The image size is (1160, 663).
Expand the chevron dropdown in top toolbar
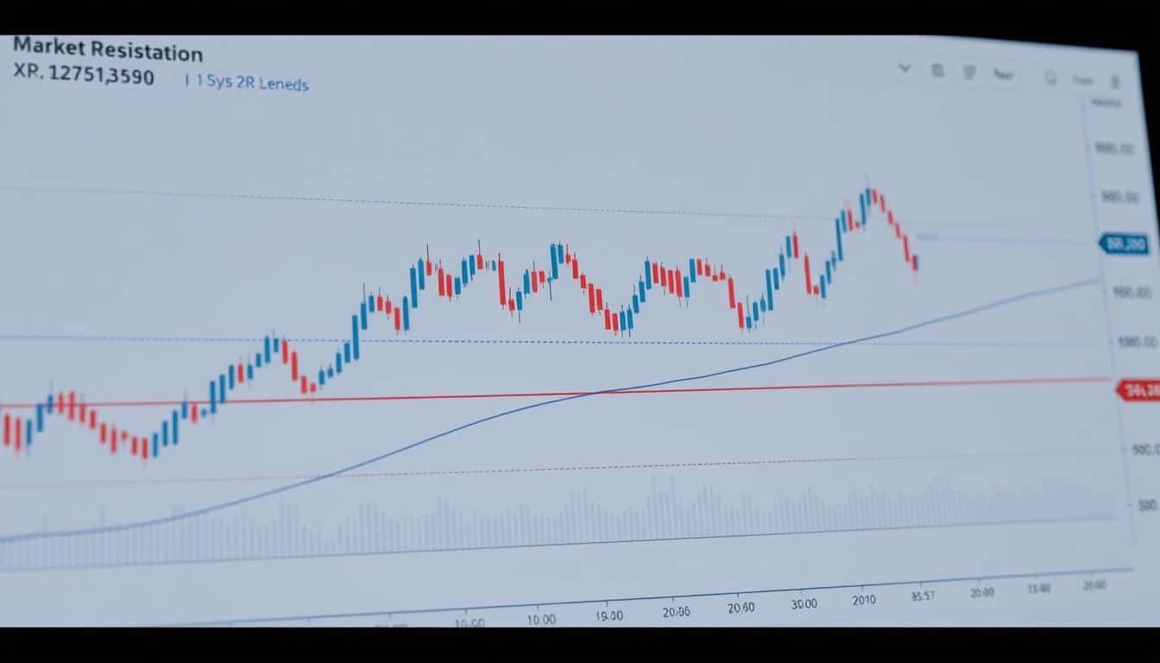point(905,69)
